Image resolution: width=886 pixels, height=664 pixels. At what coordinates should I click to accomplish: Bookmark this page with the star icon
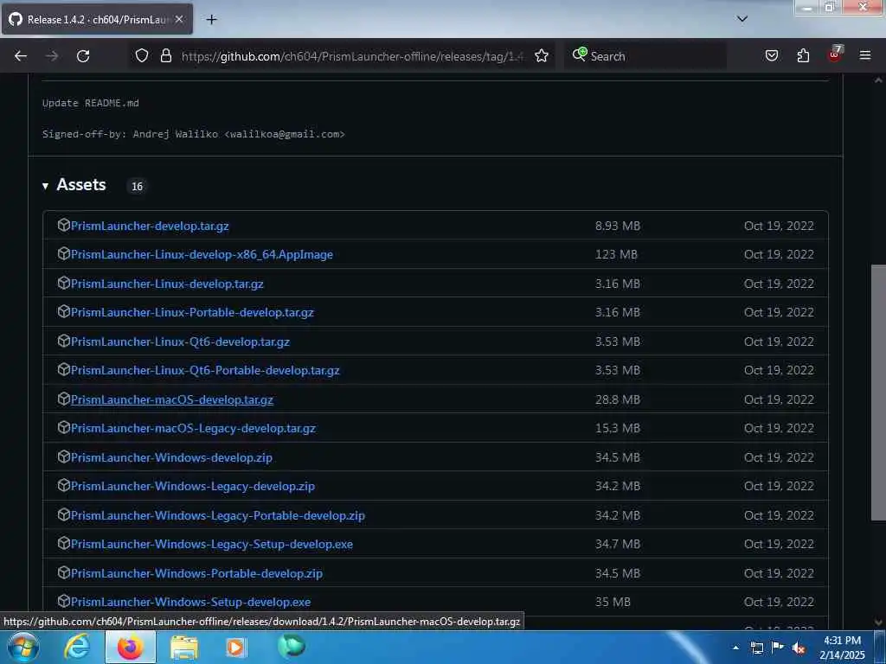[x=542, y=55]
